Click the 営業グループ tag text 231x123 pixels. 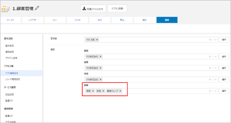(112, 91)
